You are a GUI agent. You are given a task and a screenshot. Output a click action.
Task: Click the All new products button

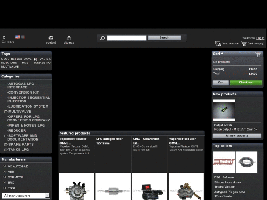[237, 136]
